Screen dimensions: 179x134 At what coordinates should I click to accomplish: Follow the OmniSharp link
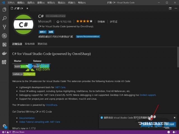[x=51, y=105]
